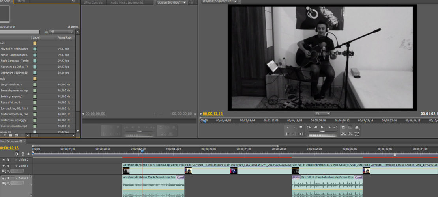The width and height of the screenshot is (438, 197).
Task: Toggle the Video 1 track eye icon
Action: tap(4, 166)
